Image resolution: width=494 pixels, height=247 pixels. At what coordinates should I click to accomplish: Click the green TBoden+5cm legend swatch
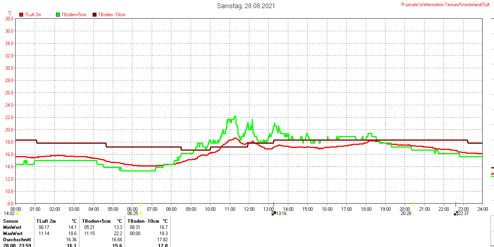click(58, 15)
